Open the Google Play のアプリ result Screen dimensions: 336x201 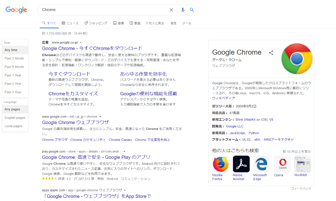pos(96,157)
